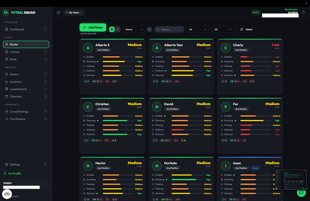Click David avatar circle
This screenshot has width=310, height=201.
[157, 107]
